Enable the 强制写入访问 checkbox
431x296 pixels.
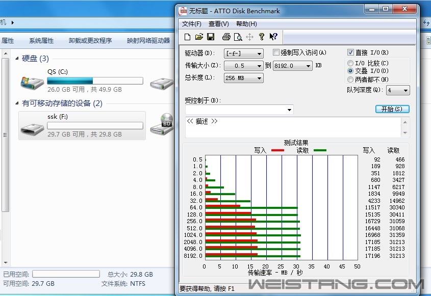[x=276, y=52]
